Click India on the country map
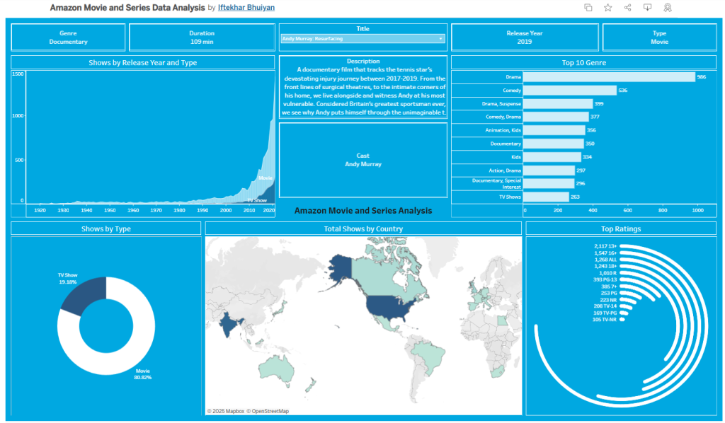The width and height of the screenshot is (725, 423). click(x=230, y=325)
